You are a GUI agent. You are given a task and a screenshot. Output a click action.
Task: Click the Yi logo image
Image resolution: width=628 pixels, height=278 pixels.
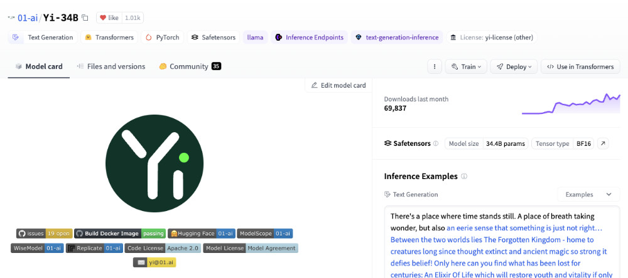(154, 163)
